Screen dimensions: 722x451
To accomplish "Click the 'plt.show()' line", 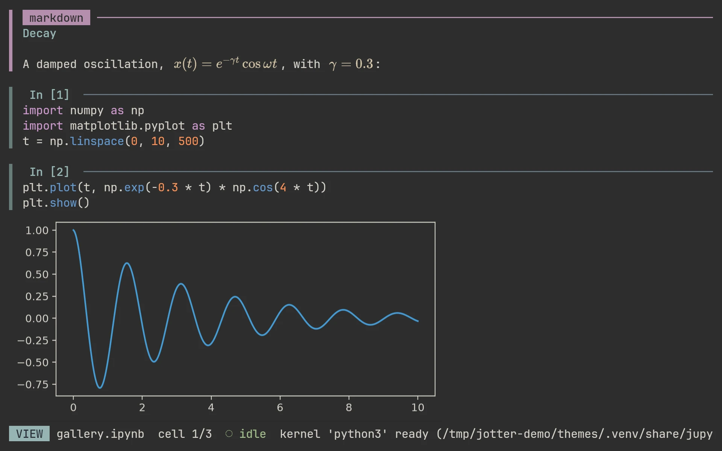I will [56, 203].
